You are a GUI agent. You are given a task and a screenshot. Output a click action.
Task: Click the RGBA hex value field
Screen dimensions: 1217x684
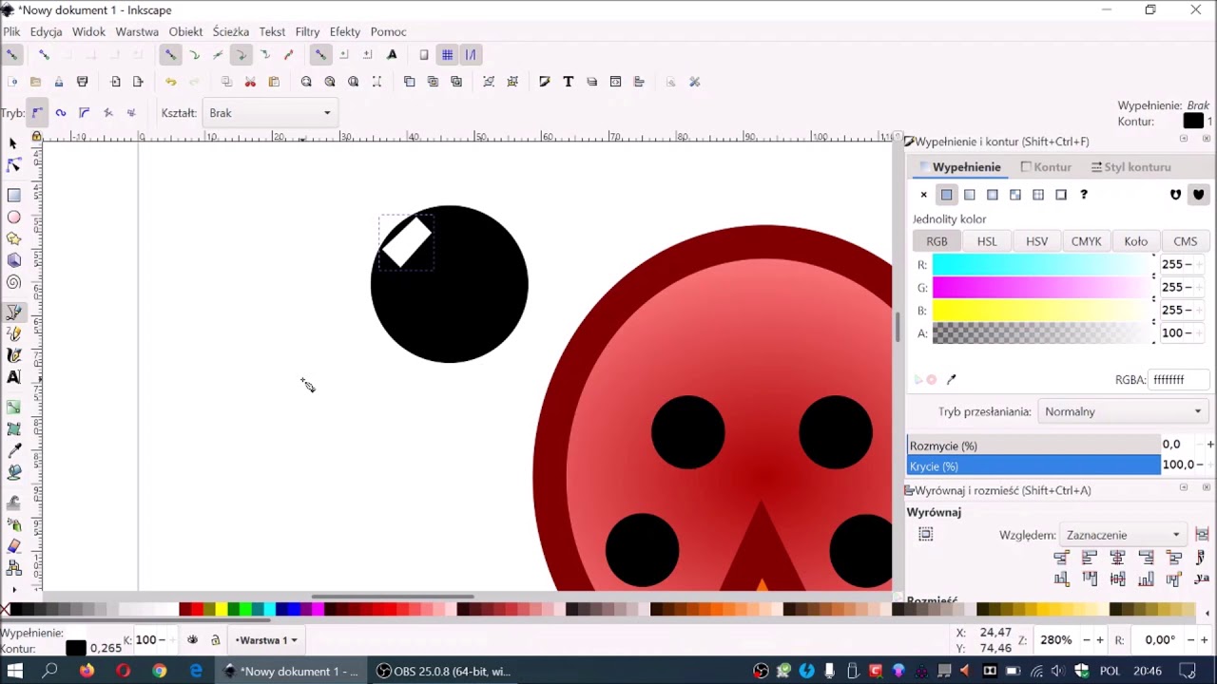coord(1179,380)
